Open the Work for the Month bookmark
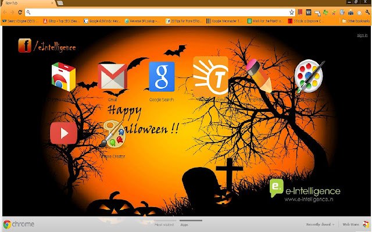Viewport: 372px width, 232px height. [265, 21]
